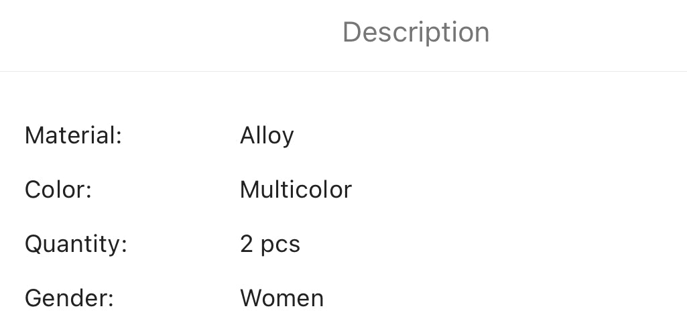Click the gray Description title text

[416, 32]
